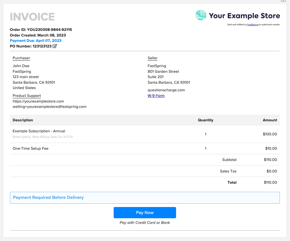290x241 pixels.
Task: Click Pay with Credit Card or Bank text
Action: click(x=145, y=222)
